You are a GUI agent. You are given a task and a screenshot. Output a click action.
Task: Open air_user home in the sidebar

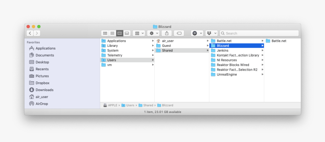[39, 97]
